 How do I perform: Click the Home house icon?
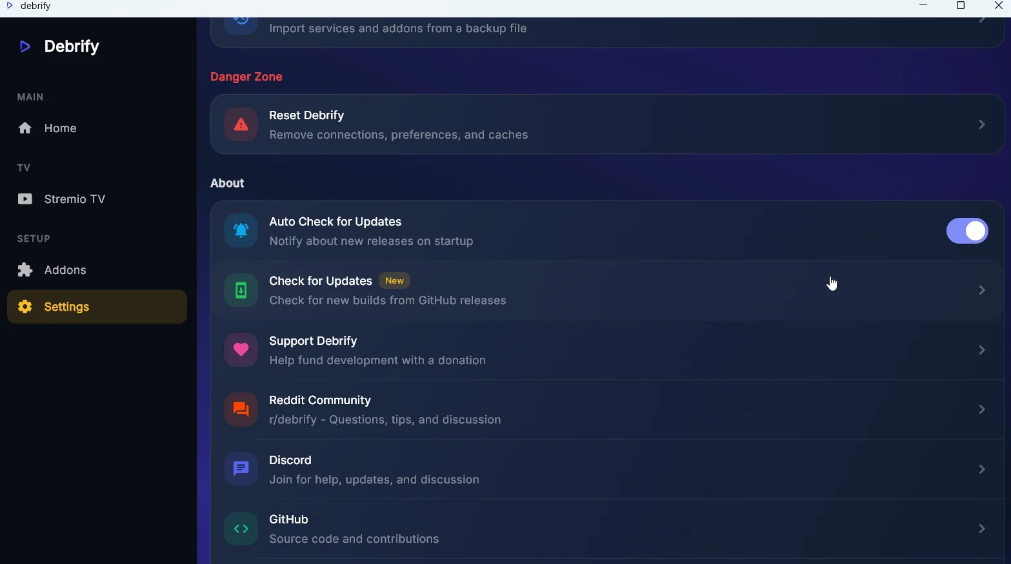pos(25,129)
